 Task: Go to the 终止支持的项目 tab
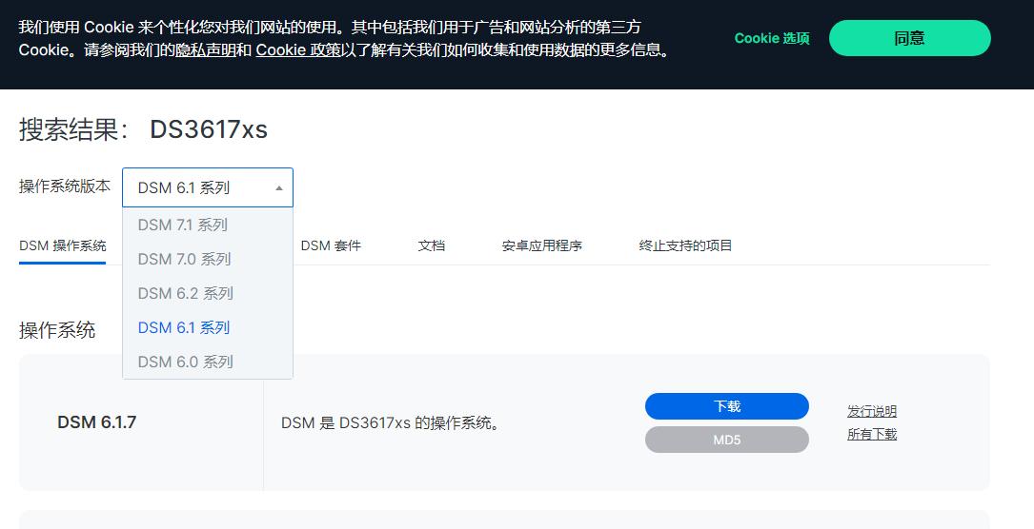tap(685, 246)
